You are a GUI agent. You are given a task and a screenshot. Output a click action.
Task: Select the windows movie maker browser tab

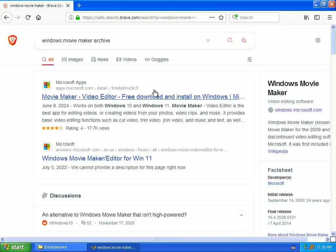36,6
